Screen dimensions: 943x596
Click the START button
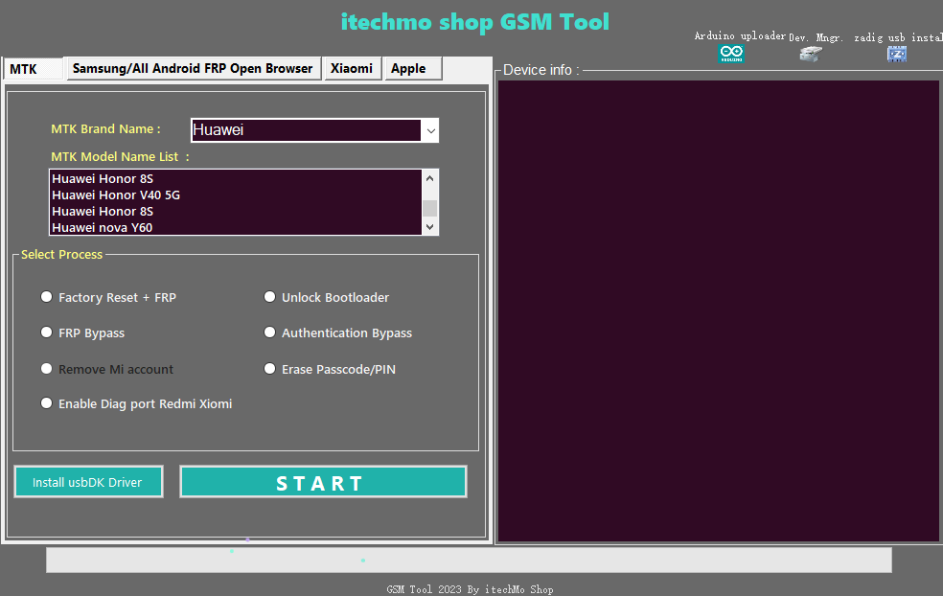pos(322,482)
